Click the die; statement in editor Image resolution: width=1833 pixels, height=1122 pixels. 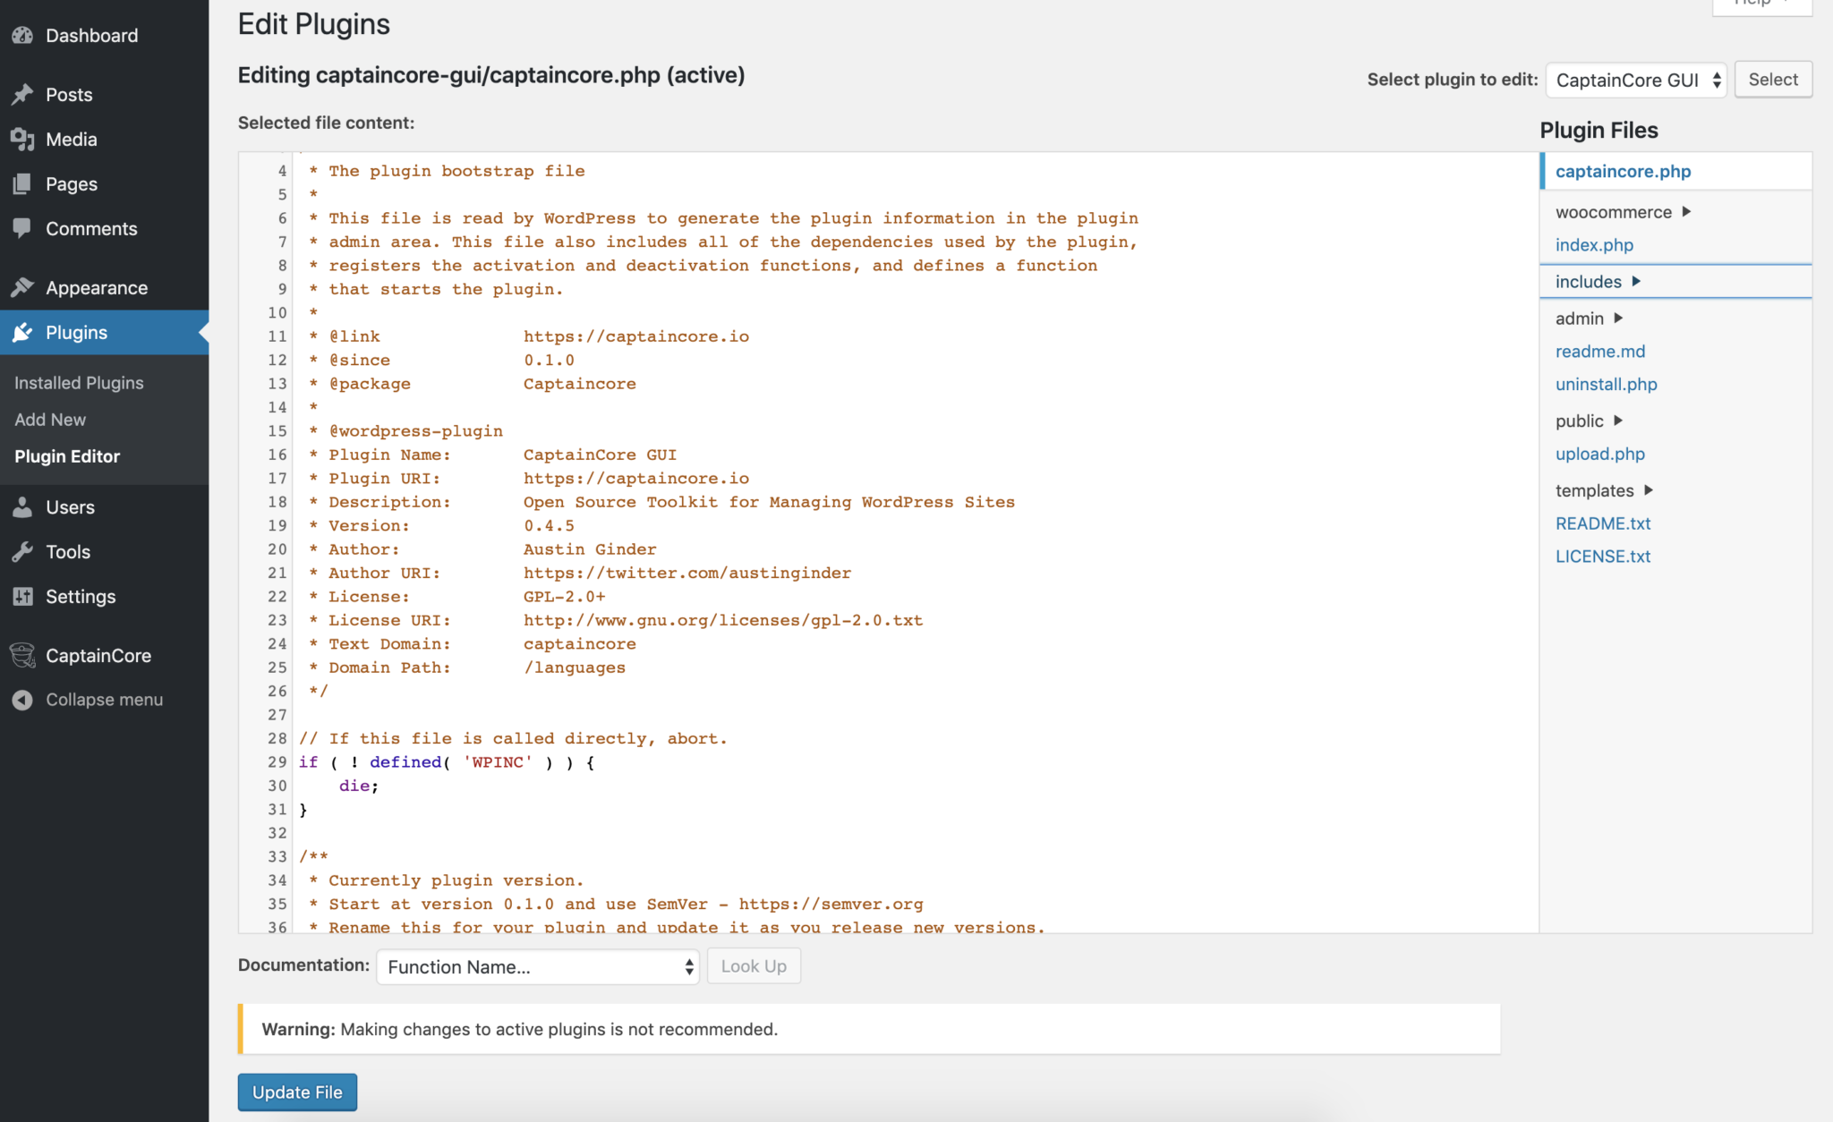[x=358, y=786]
